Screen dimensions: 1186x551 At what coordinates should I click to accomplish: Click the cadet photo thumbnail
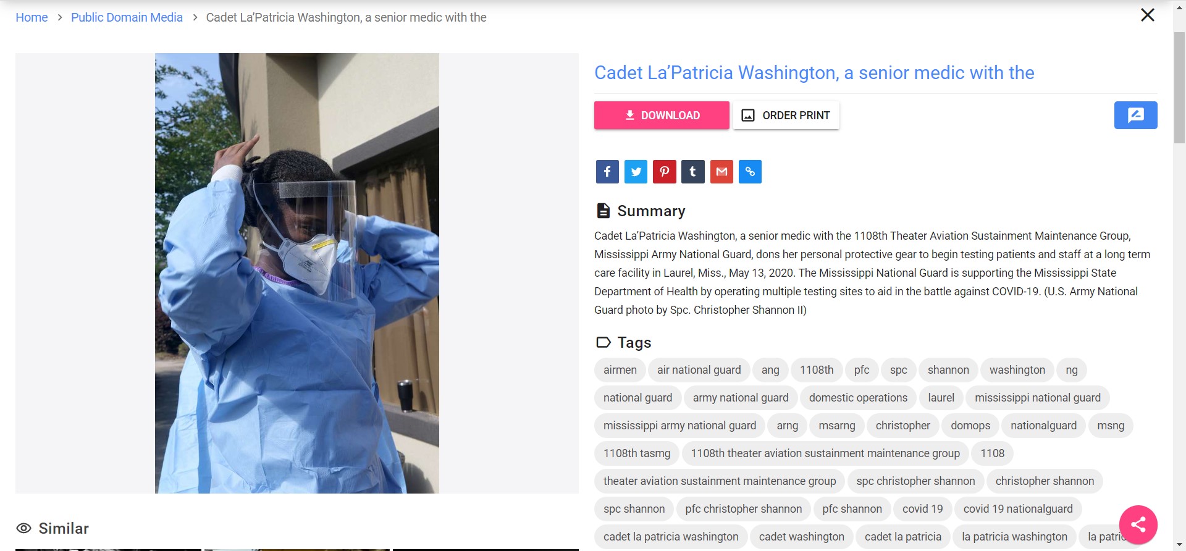click(297, 273)
